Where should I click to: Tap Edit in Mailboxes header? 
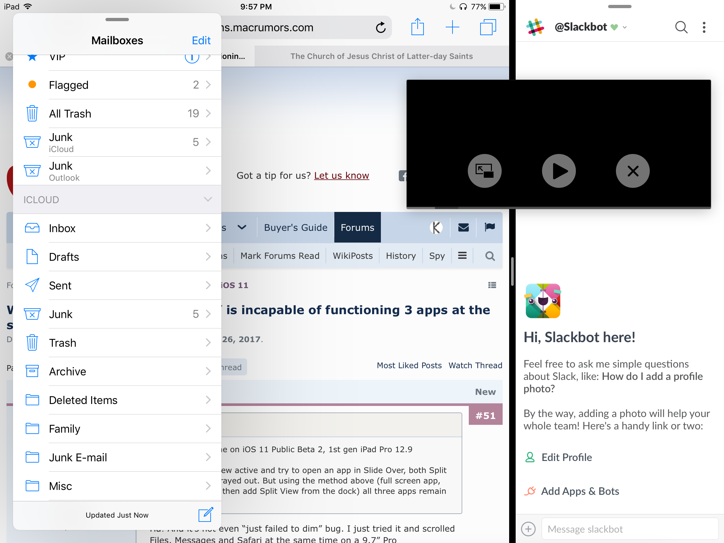click(x=201, y=41)
